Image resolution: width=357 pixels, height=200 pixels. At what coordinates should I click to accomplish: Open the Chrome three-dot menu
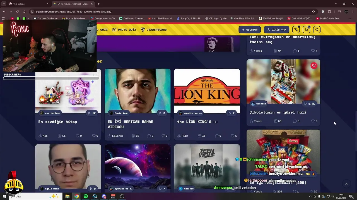(x=353, y=12)
